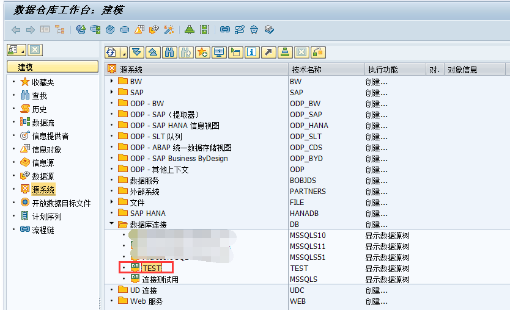This screenshot has height=310, width=510.
Task: Click 显示数据源树 in TEST row
Action: pos(387,269)
